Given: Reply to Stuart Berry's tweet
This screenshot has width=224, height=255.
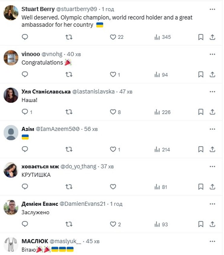Looking at the screenshot, I should click(25, 37).
